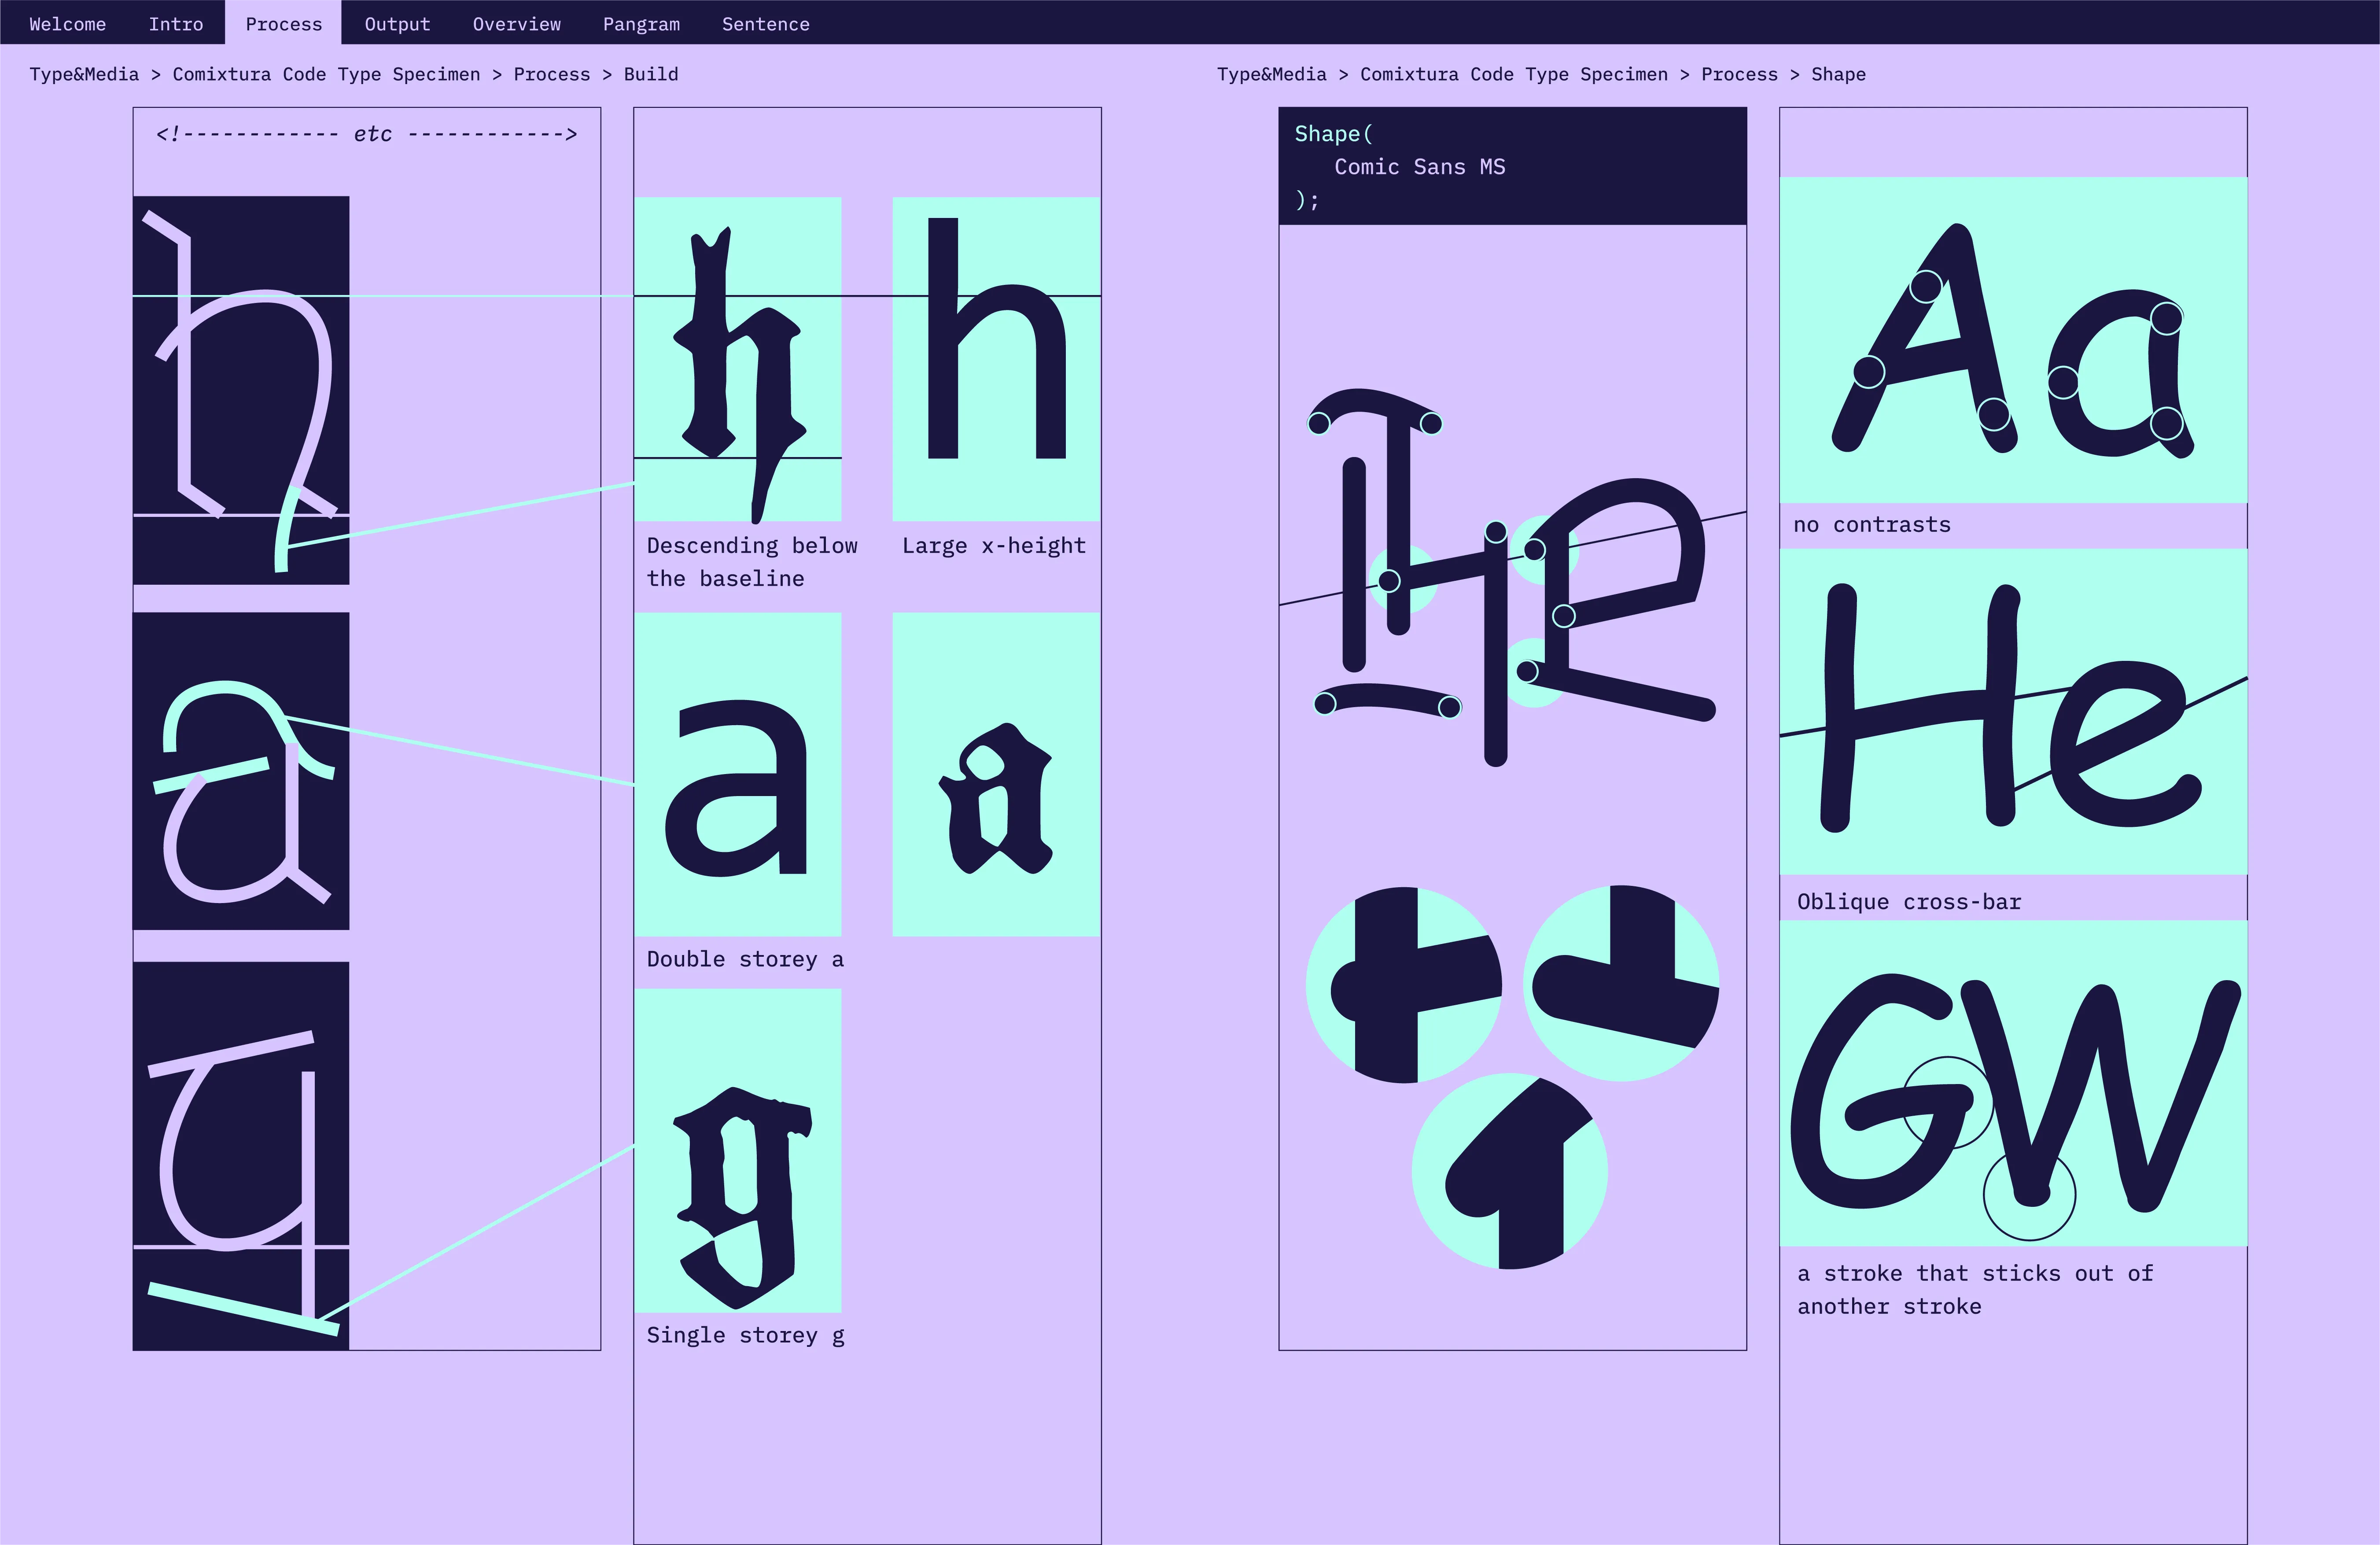Open the Sentence tab
Viewport: 2380px width, 1545px height.
(x=766, y=24)
